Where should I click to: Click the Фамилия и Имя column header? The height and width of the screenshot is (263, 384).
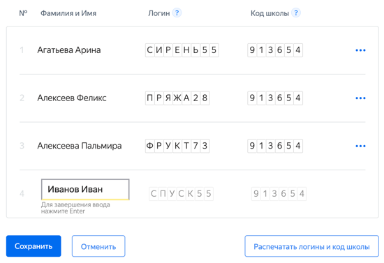click(68, 13)
